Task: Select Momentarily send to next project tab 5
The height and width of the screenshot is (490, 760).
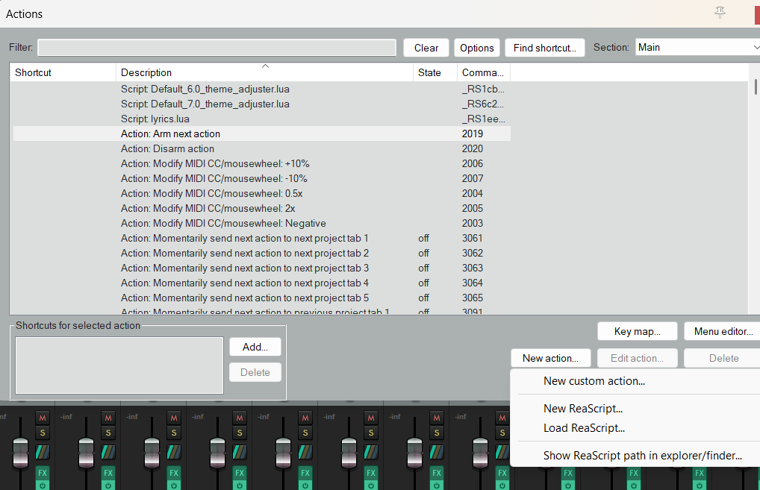Action: coord(262,298)
